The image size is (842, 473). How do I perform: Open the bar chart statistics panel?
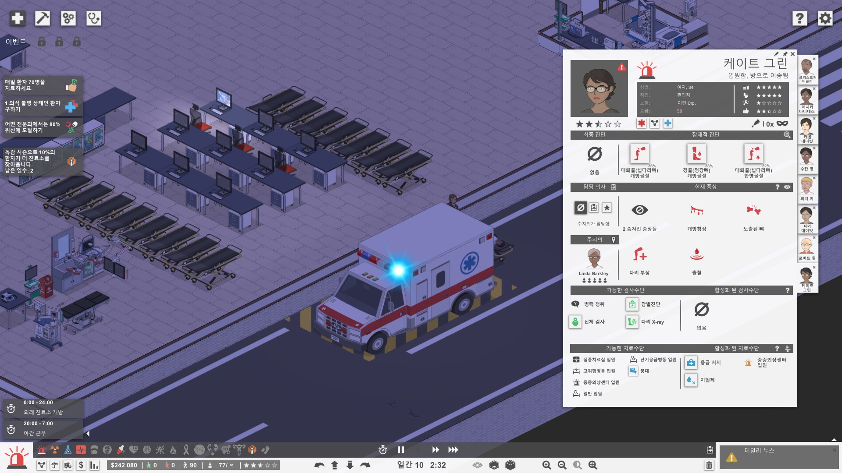pyautogui.click(x=94, y=465)
